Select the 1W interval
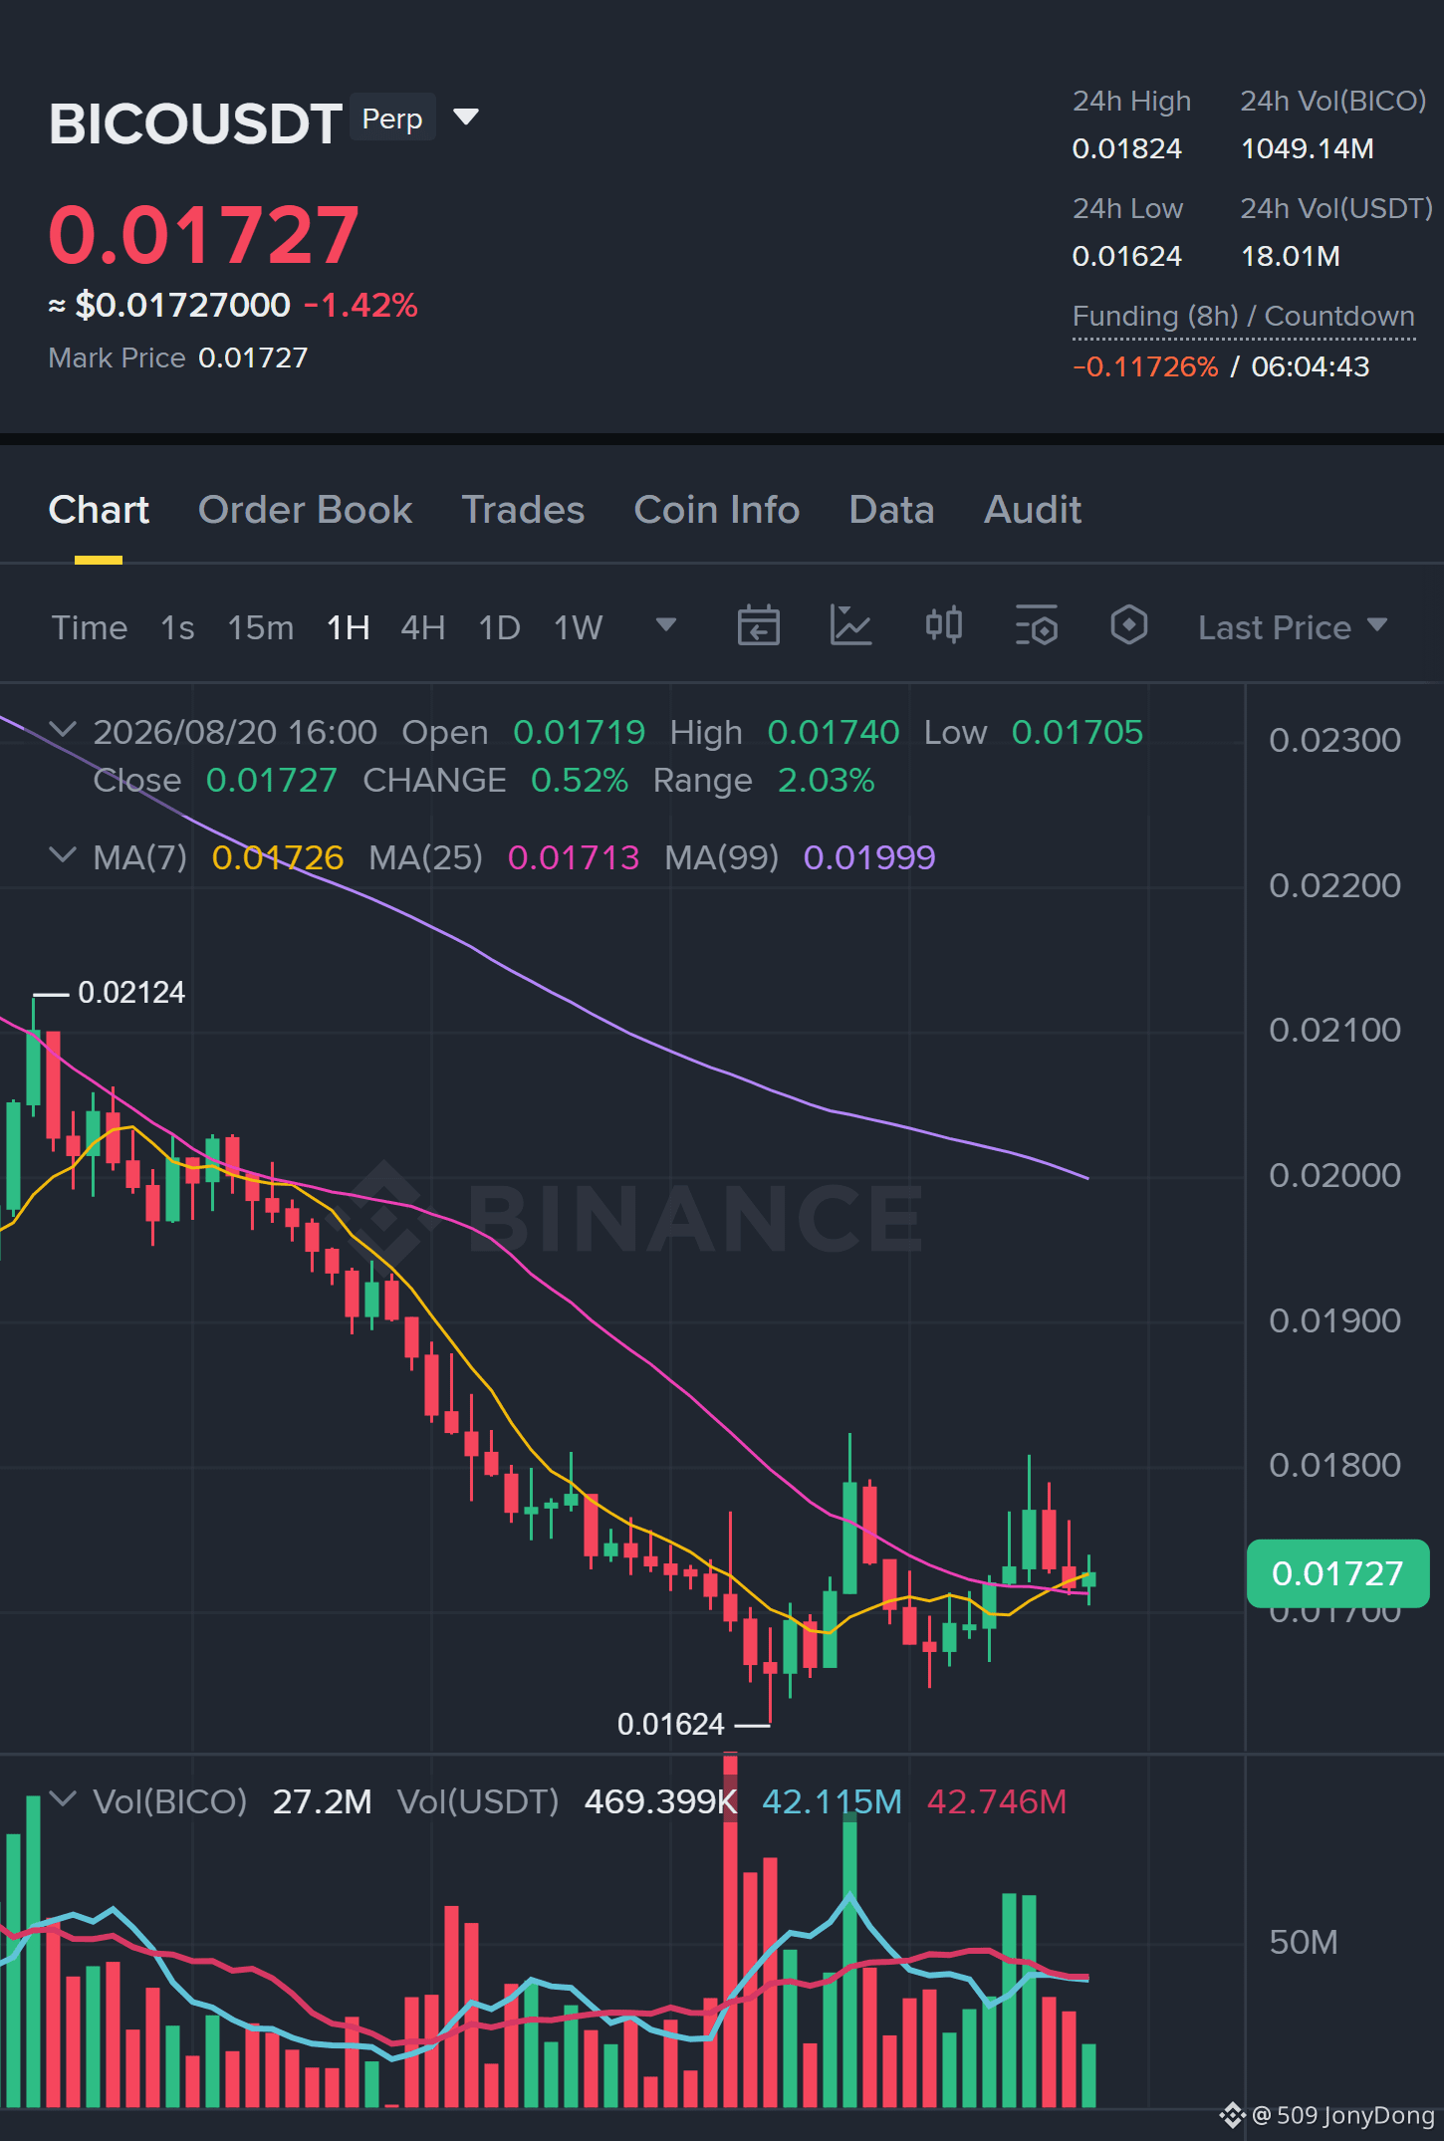1444x2141 pixels. point(579,627)
